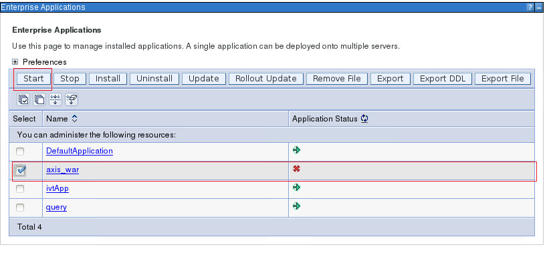Click the Rollout Update button
This screenshot has height=253, width=545.
[266, 78]
